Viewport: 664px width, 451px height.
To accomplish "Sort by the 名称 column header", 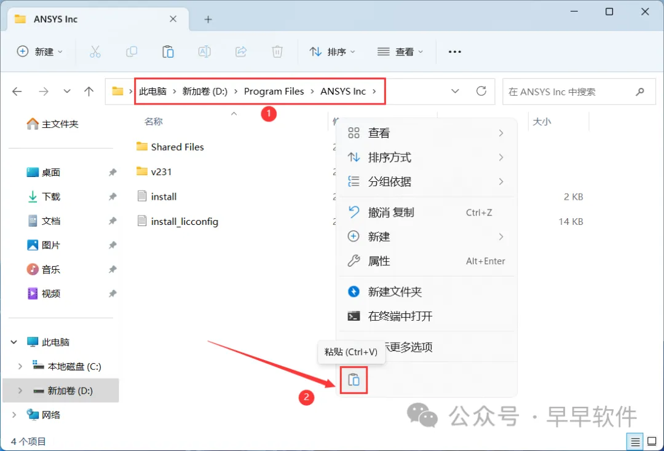I will [153, 122].
